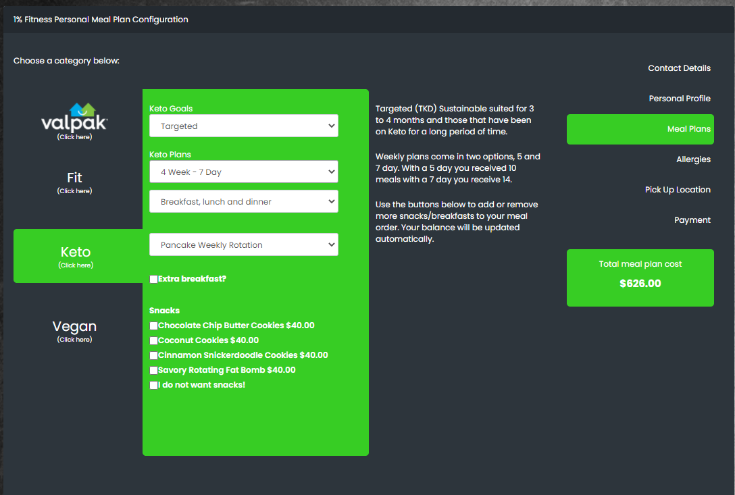Enable the Extra breakfast checkbox

click(154, 280)
